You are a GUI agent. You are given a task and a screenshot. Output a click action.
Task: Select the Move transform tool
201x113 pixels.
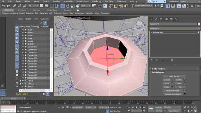[x=63, y=6]
